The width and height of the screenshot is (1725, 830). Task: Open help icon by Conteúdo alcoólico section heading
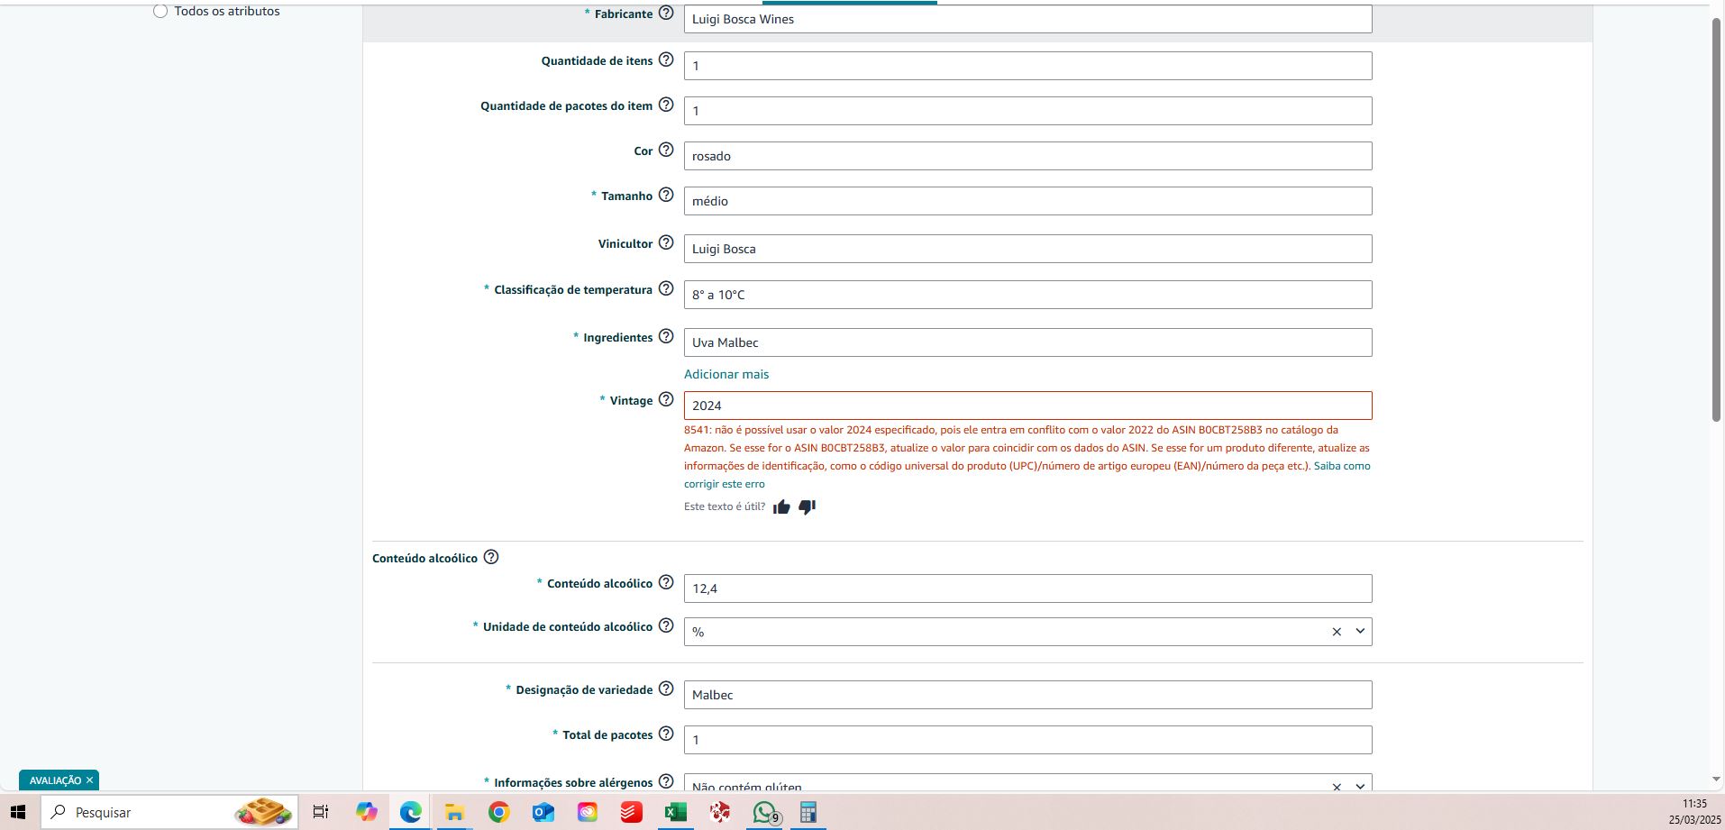pos(491,557)
